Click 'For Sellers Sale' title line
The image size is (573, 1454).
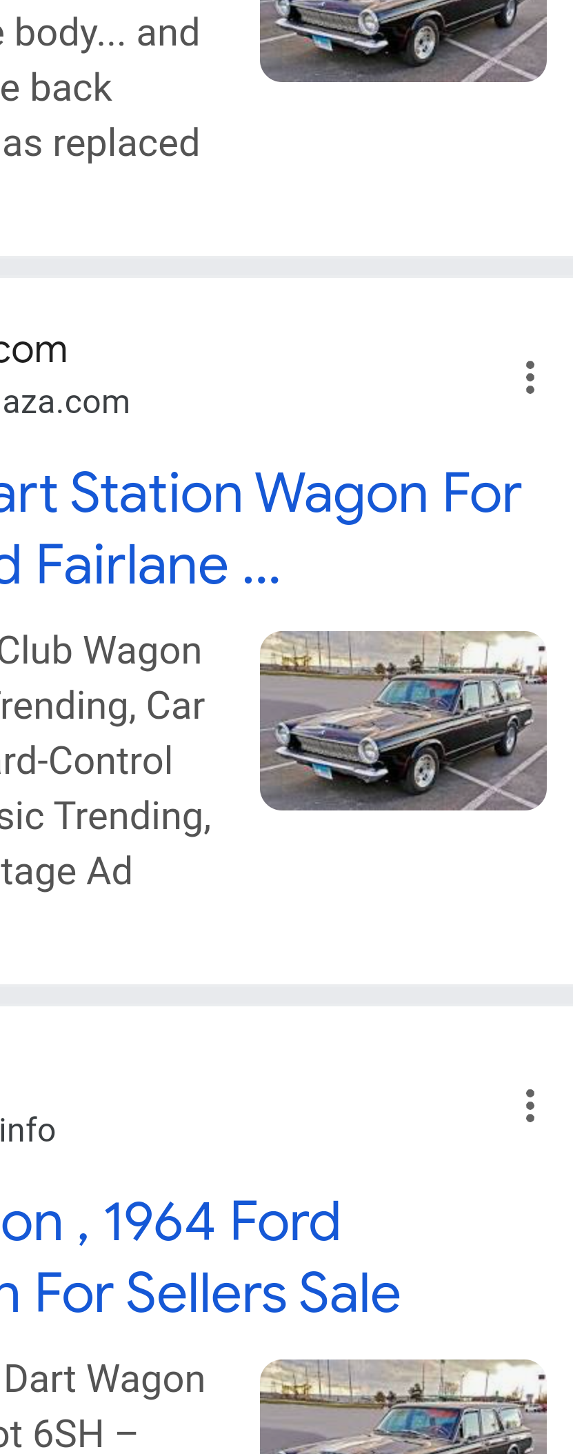coord(200,1293)
